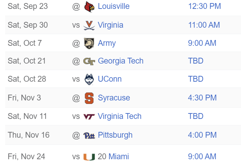The image size is (241, 164).
Task: Click the Louisville Cardinals logo
Action: coord(89,6)
